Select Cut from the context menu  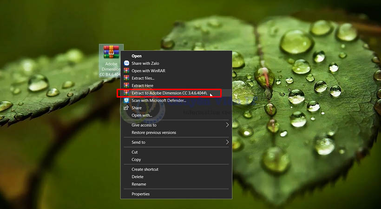click(x=135, y=152)
